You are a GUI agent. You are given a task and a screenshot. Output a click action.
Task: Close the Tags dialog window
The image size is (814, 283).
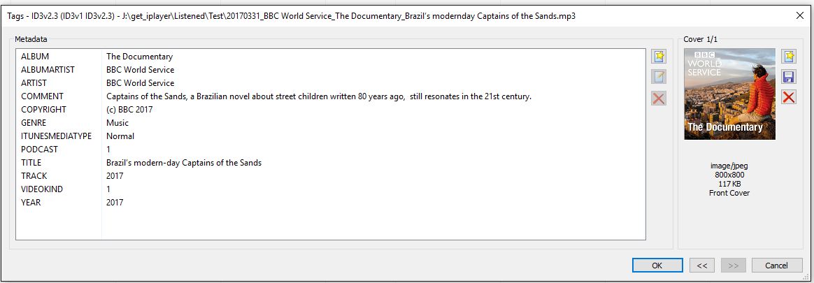(x=800, y=15)
